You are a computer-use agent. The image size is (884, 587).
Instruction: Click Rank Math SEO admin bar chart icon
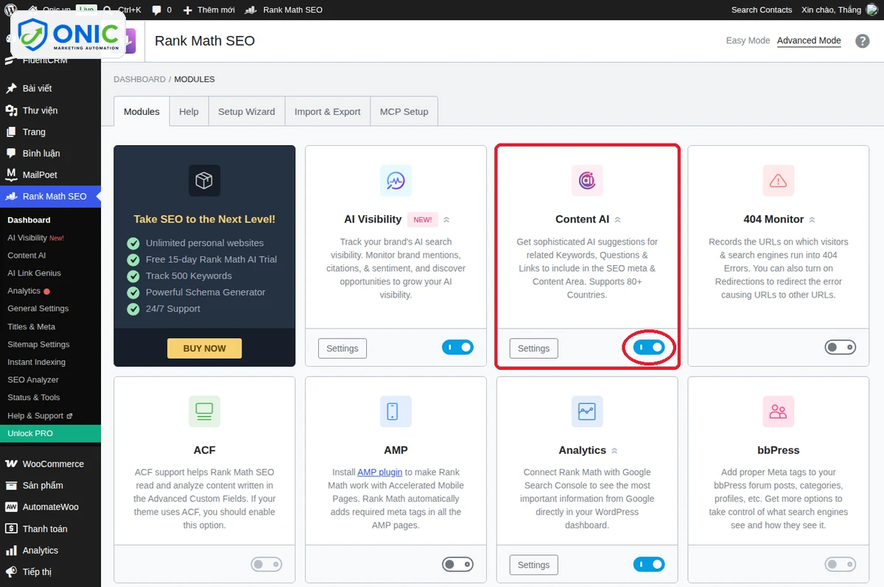click(250, 10)
